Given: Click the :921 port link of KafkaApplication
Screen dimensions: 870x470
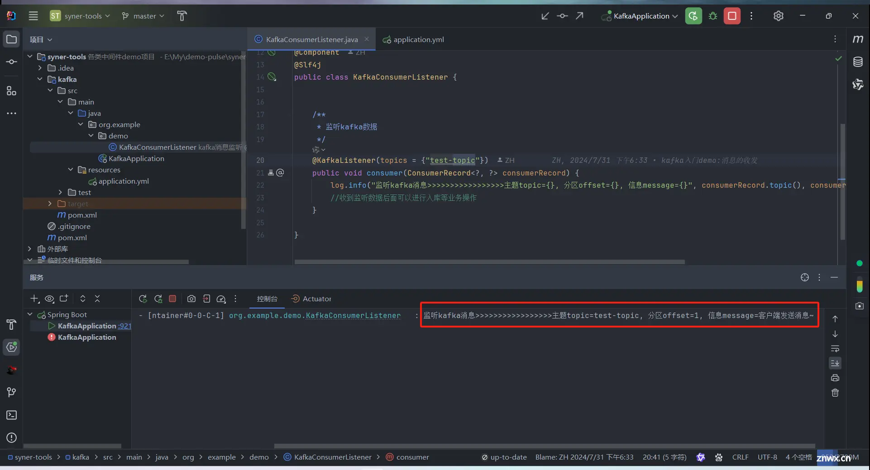Looking at the screenshot, I should pos(124,326).
